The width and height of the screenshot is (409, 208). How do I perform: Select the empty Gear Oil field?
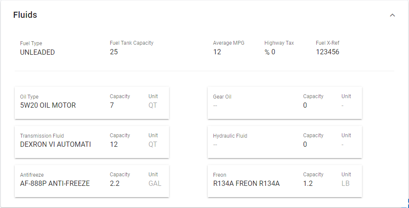215,106
